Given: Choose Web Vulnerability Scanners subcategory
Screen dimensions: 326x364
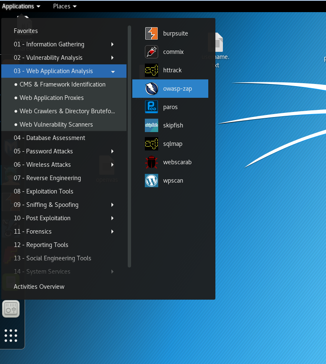Looking at the screenshot, I should [x=64, y=125].
